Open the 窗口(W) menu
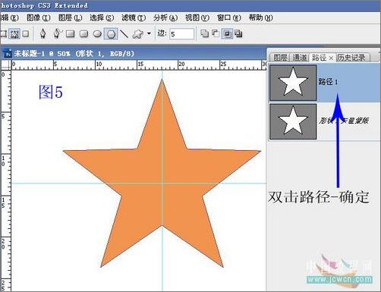The image size is (381, 292). 229,17
